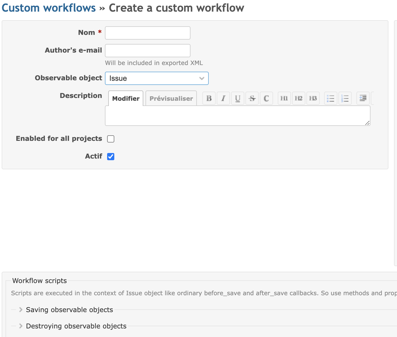The width and height of the screenshot is (397, 337).
Task: Insert a blockquote in the description
Action: (362, 98)
